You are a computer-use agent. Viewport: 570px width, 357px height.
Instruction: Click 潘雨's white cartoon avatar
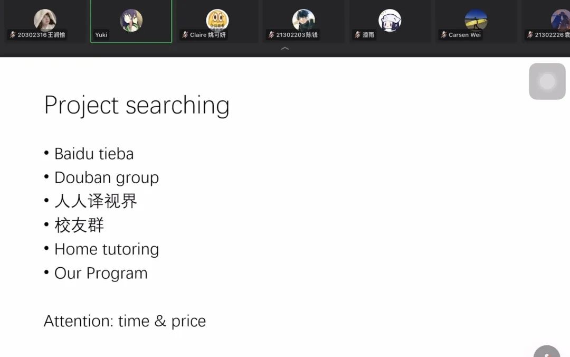coord(389,20)
